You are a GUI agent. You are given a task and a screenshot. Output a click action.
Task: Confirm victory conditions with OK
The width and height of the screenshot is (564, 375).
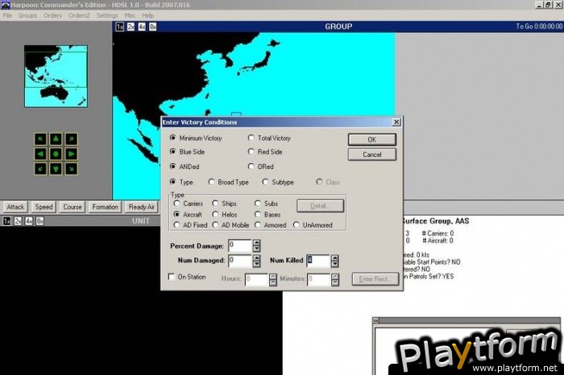(372, 140)
